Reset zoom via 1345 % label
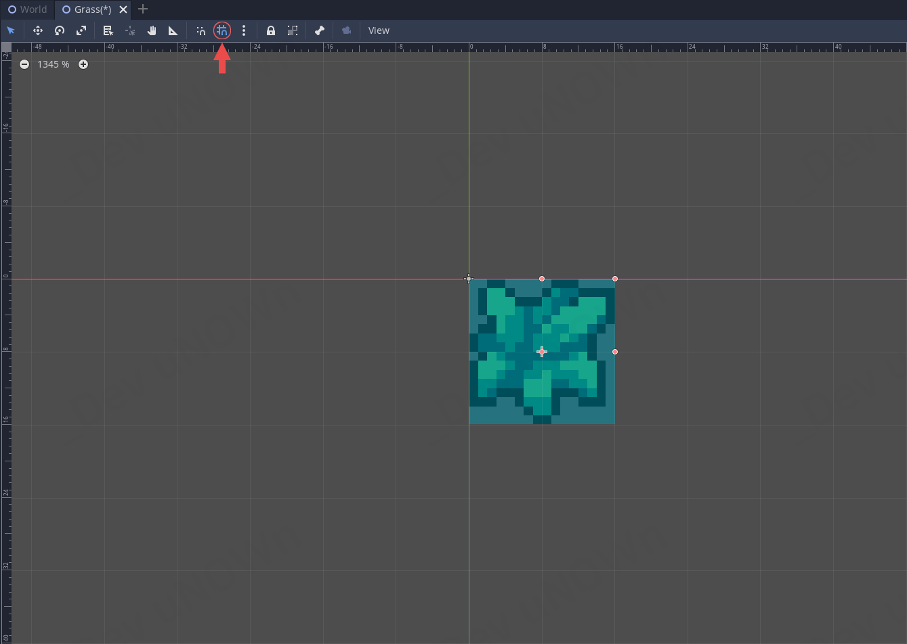907x644 pixels. (x=54, y=64)
